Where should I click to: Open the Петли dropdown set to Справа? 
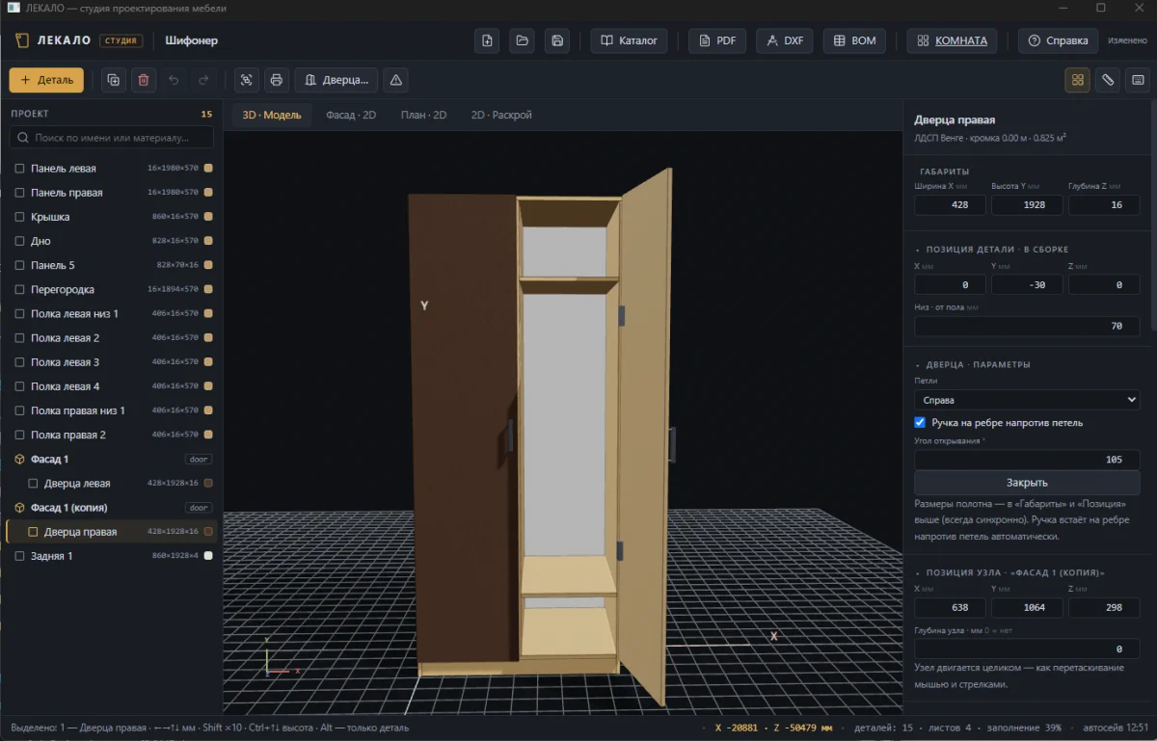tap(1027, 400)
